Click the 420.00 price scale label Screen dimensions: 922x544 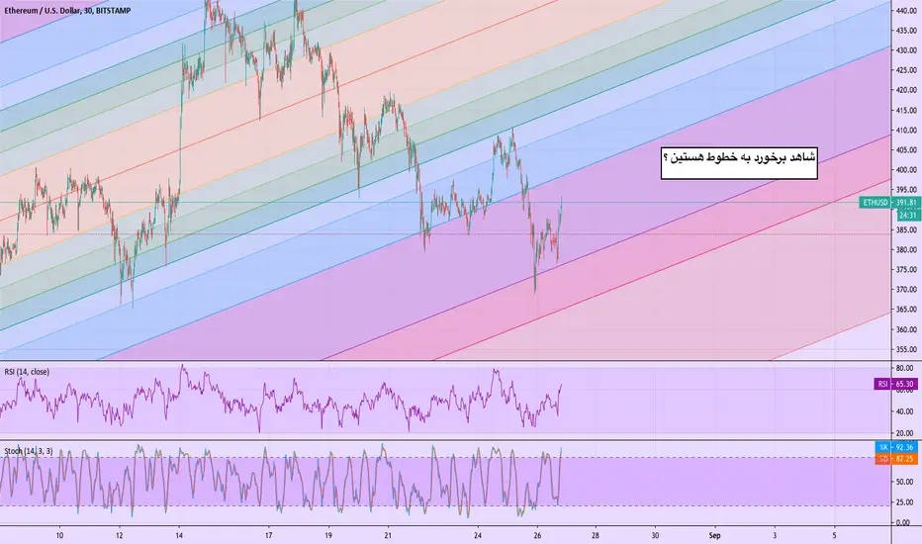click(x=906, y=90)
